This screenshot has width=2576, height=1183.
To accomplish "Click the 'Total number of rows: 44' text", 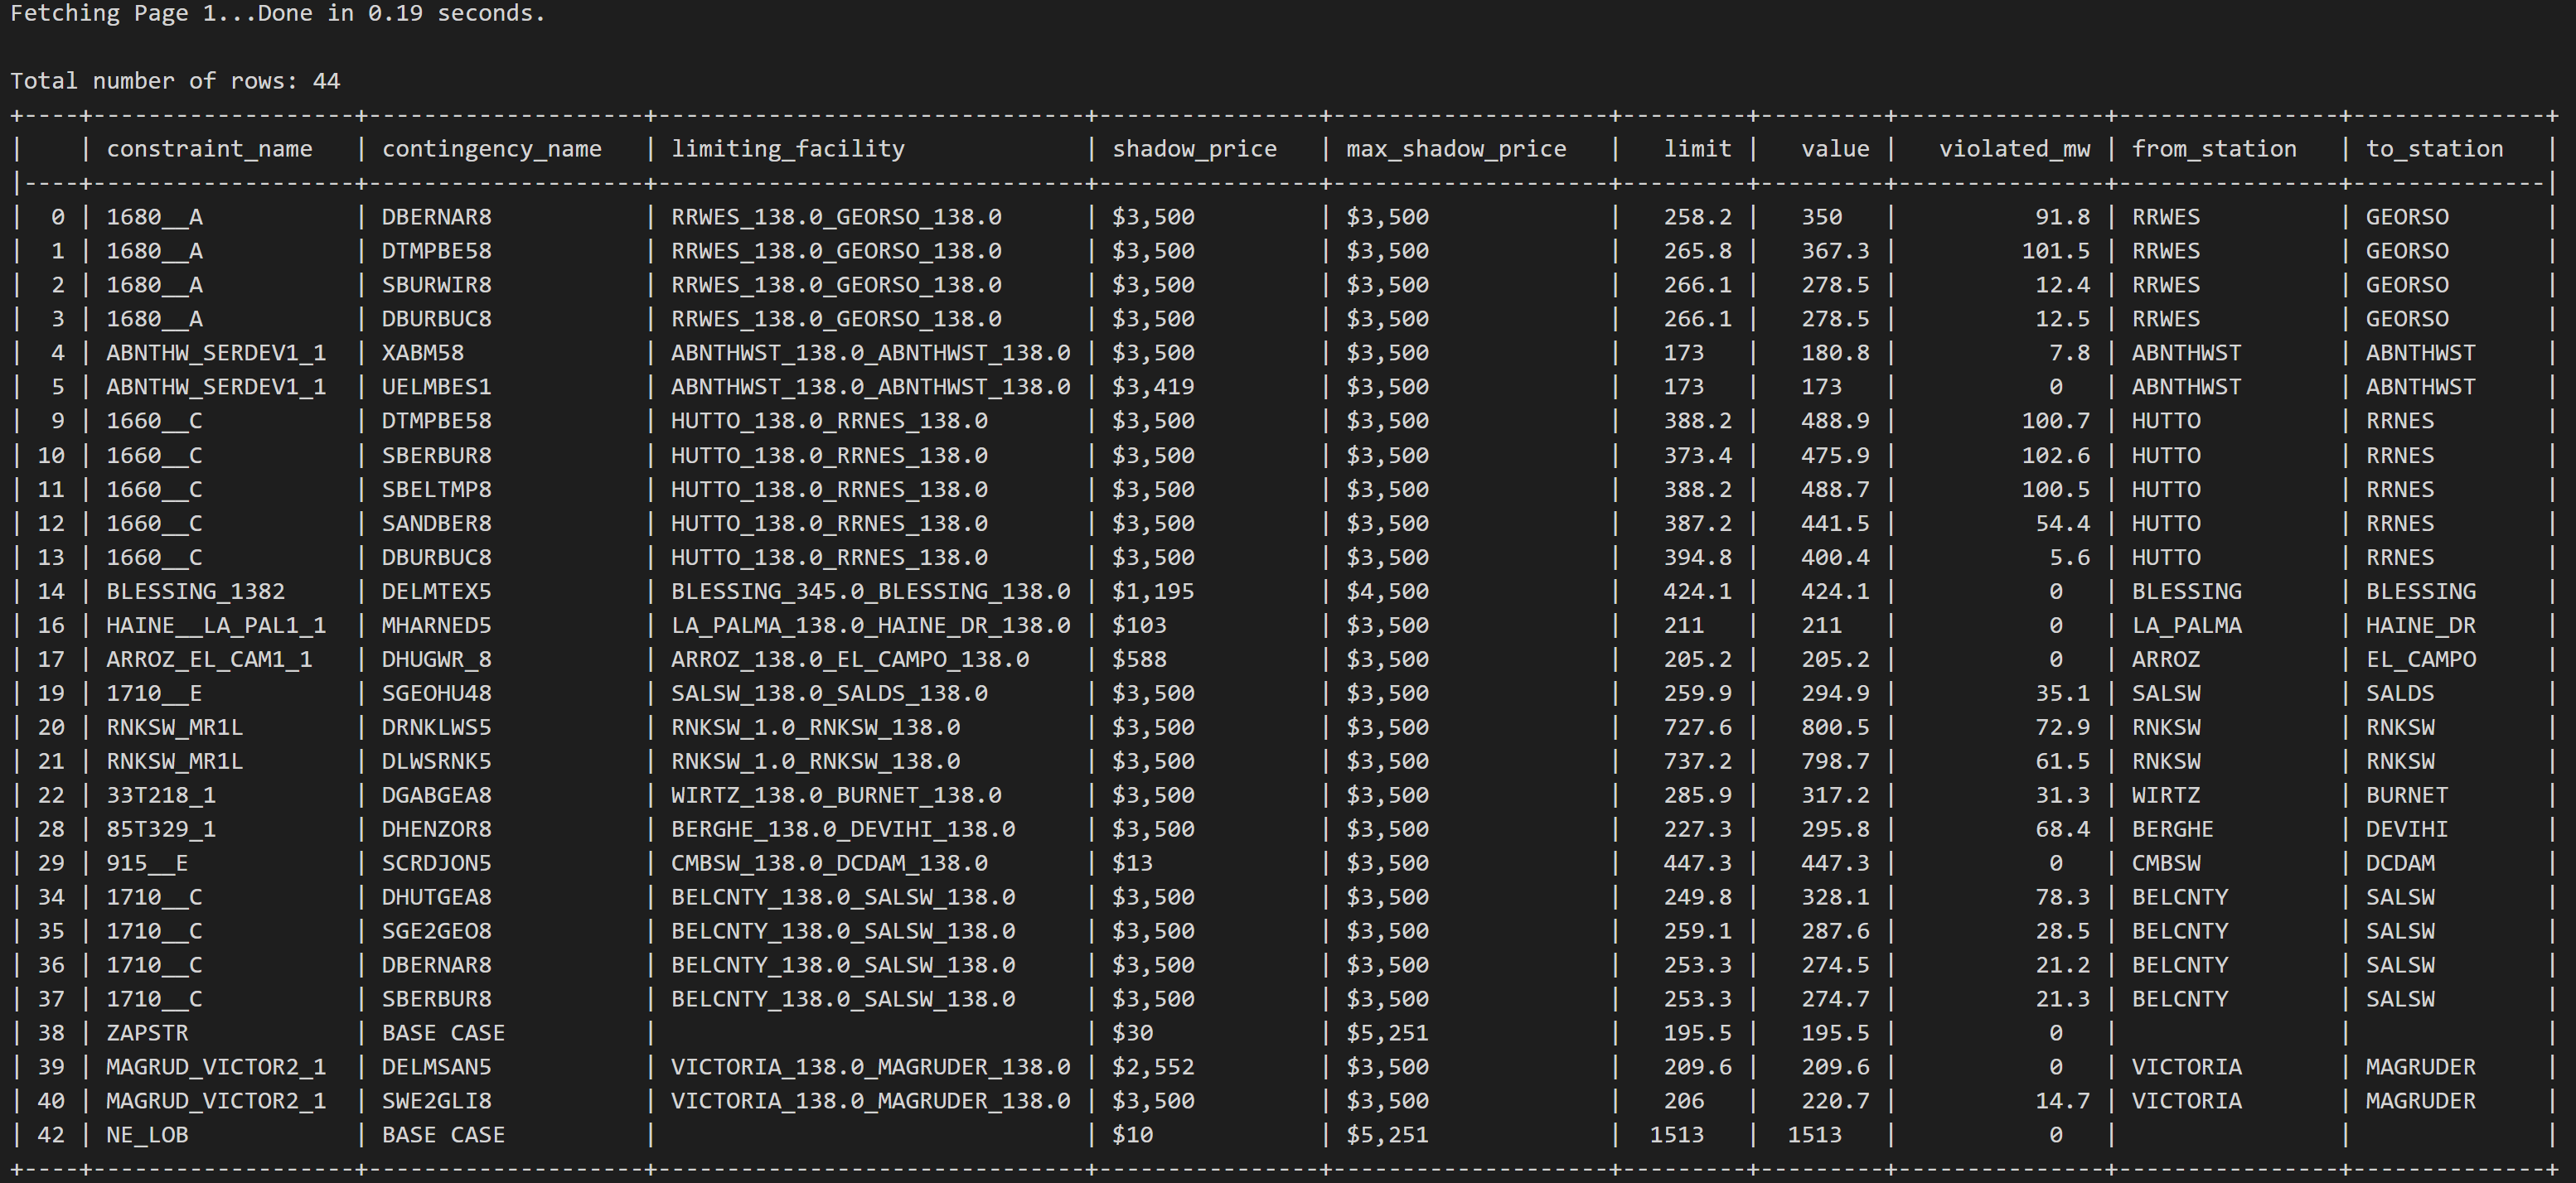I will (x=175, y=81).
